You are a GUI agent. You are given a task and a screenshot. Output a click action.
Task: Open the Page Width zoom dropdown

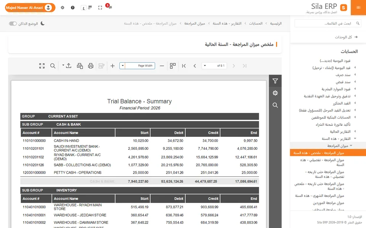click(123, 66)
